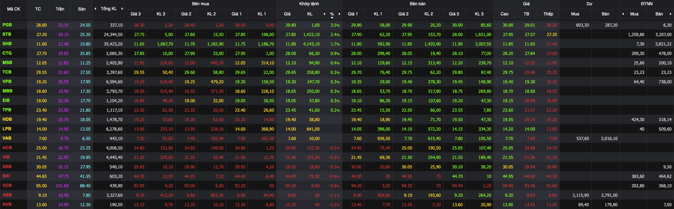
Task: Click Giá 1 header under Bên bán
Action: [353, 14]
